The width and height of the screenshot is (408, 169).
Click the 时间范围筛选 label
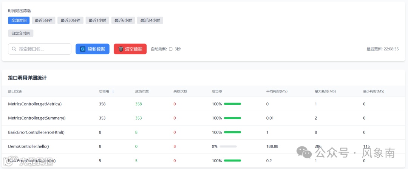(20, 11)
